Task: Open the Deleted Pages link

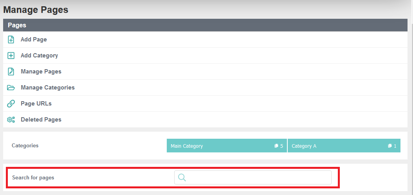Action: 41,120
